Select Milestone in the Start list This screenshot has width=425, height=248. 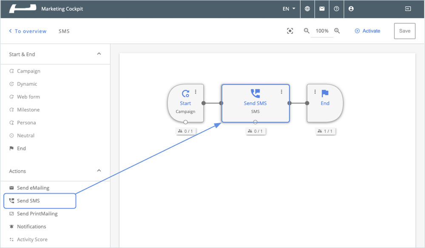coord(28,110)
